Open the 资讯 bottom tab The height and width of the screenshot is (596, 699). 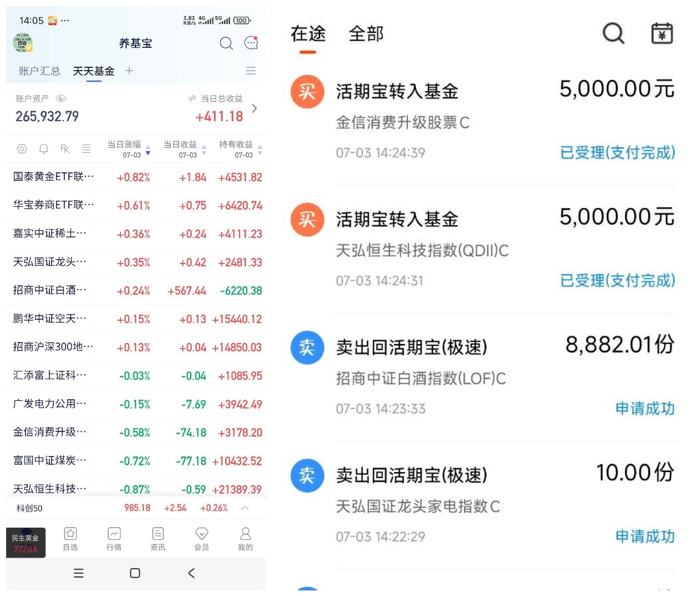coord(158,539)
